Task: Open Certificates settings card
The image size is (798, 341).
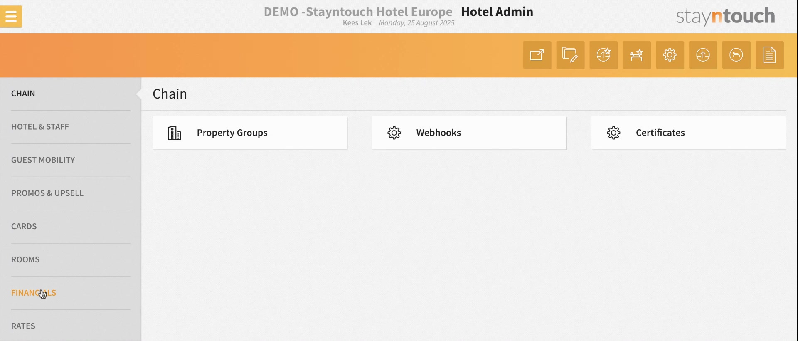Action: point(689,133)
